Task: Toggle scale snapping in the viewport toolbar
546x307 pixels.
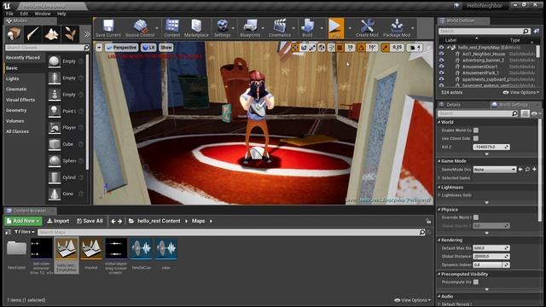Action: click(x=385, y=48)
